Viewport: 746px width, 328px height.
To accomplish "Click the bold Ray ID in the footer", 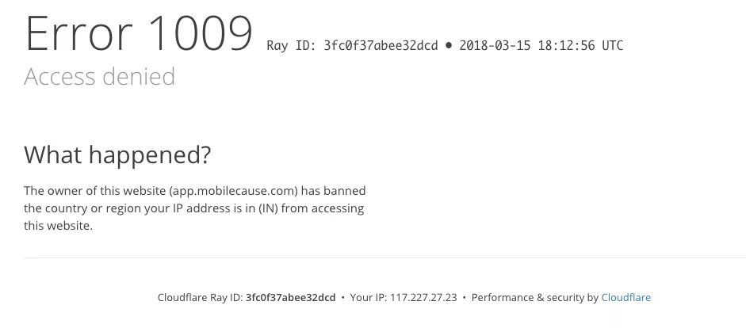I will pyautogui.click(x=290, y=298).
